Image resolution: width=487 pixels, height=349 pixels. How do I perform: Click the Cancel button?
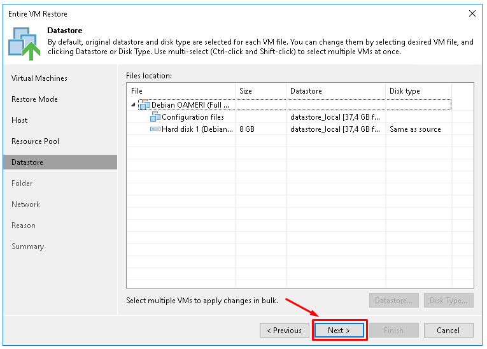click(449, 330)
